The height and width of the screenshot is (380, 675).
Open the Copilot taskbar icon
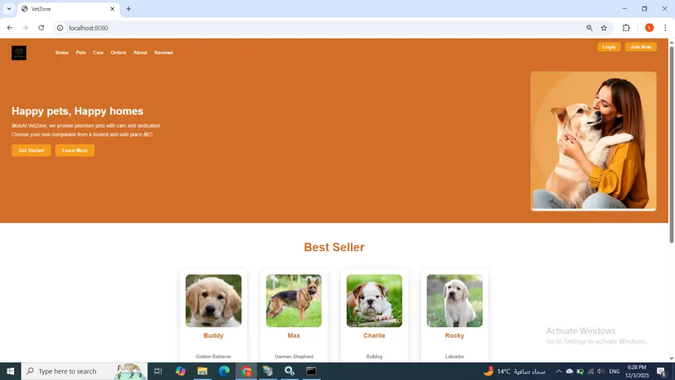[x=180, y=371]
